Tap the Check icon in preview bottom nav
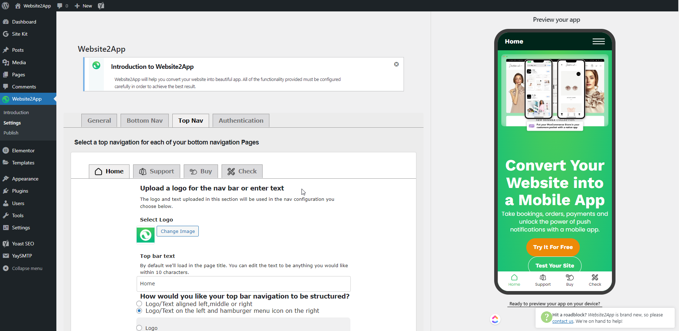 (595, 280)
